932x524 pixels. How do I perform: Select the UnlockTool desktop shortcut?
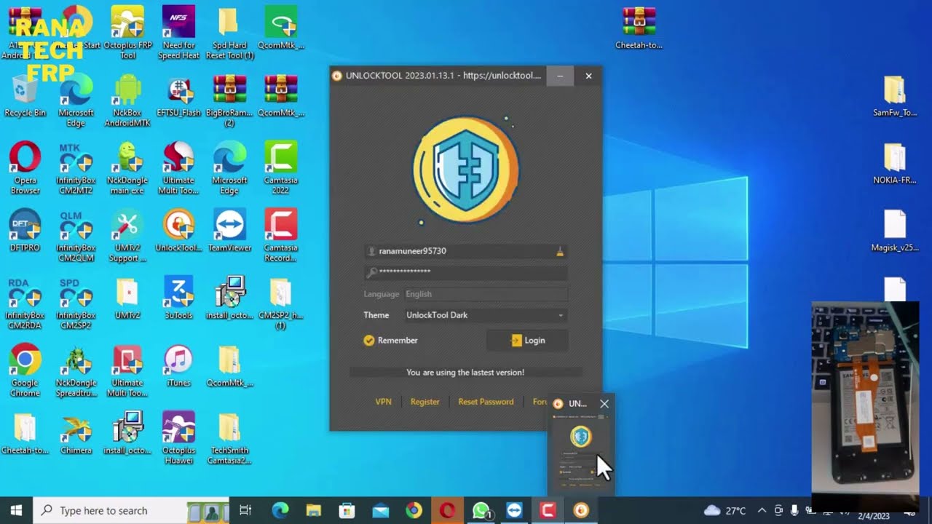click(x=178, y=231)
